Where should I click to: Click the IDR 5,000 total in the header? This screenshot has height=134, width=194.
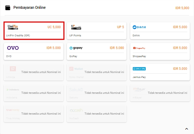182,8
